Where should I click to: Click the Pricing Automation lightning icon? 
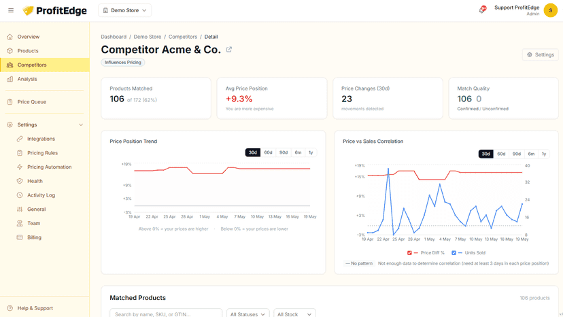[x=20, y=167]
